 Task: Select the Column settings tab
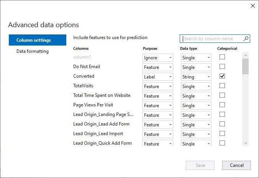(34, 40)
